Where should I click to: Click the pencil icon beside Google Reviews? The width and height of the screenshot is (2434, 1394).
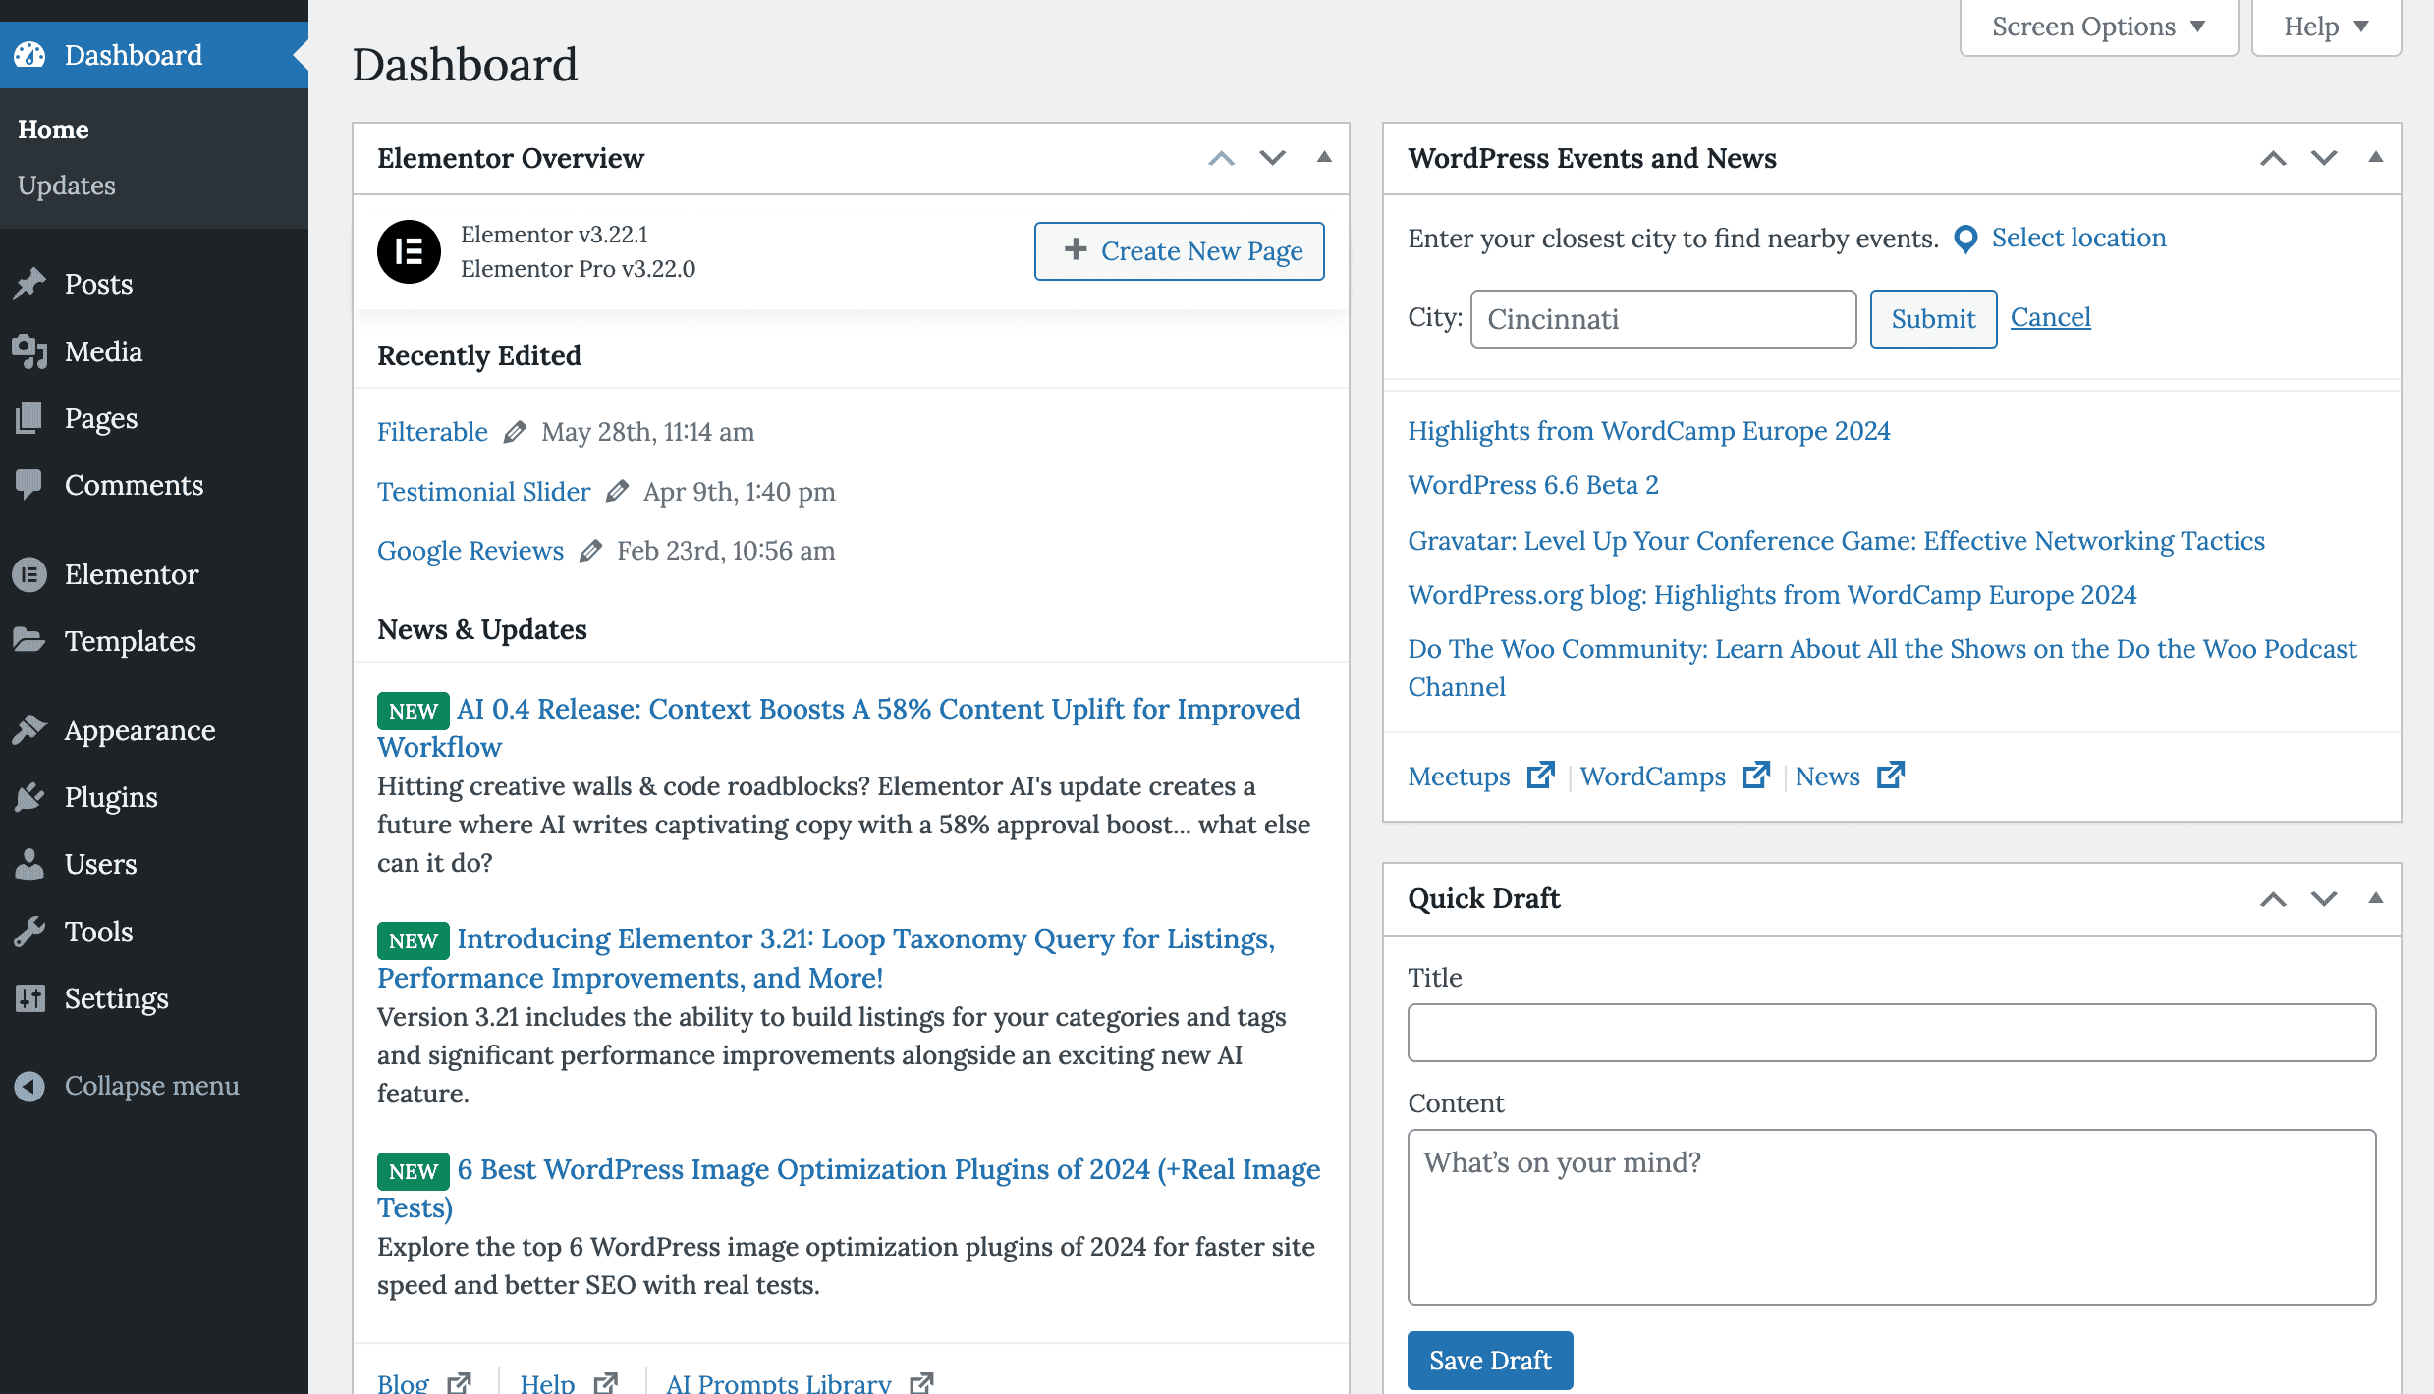pos(590,551)
